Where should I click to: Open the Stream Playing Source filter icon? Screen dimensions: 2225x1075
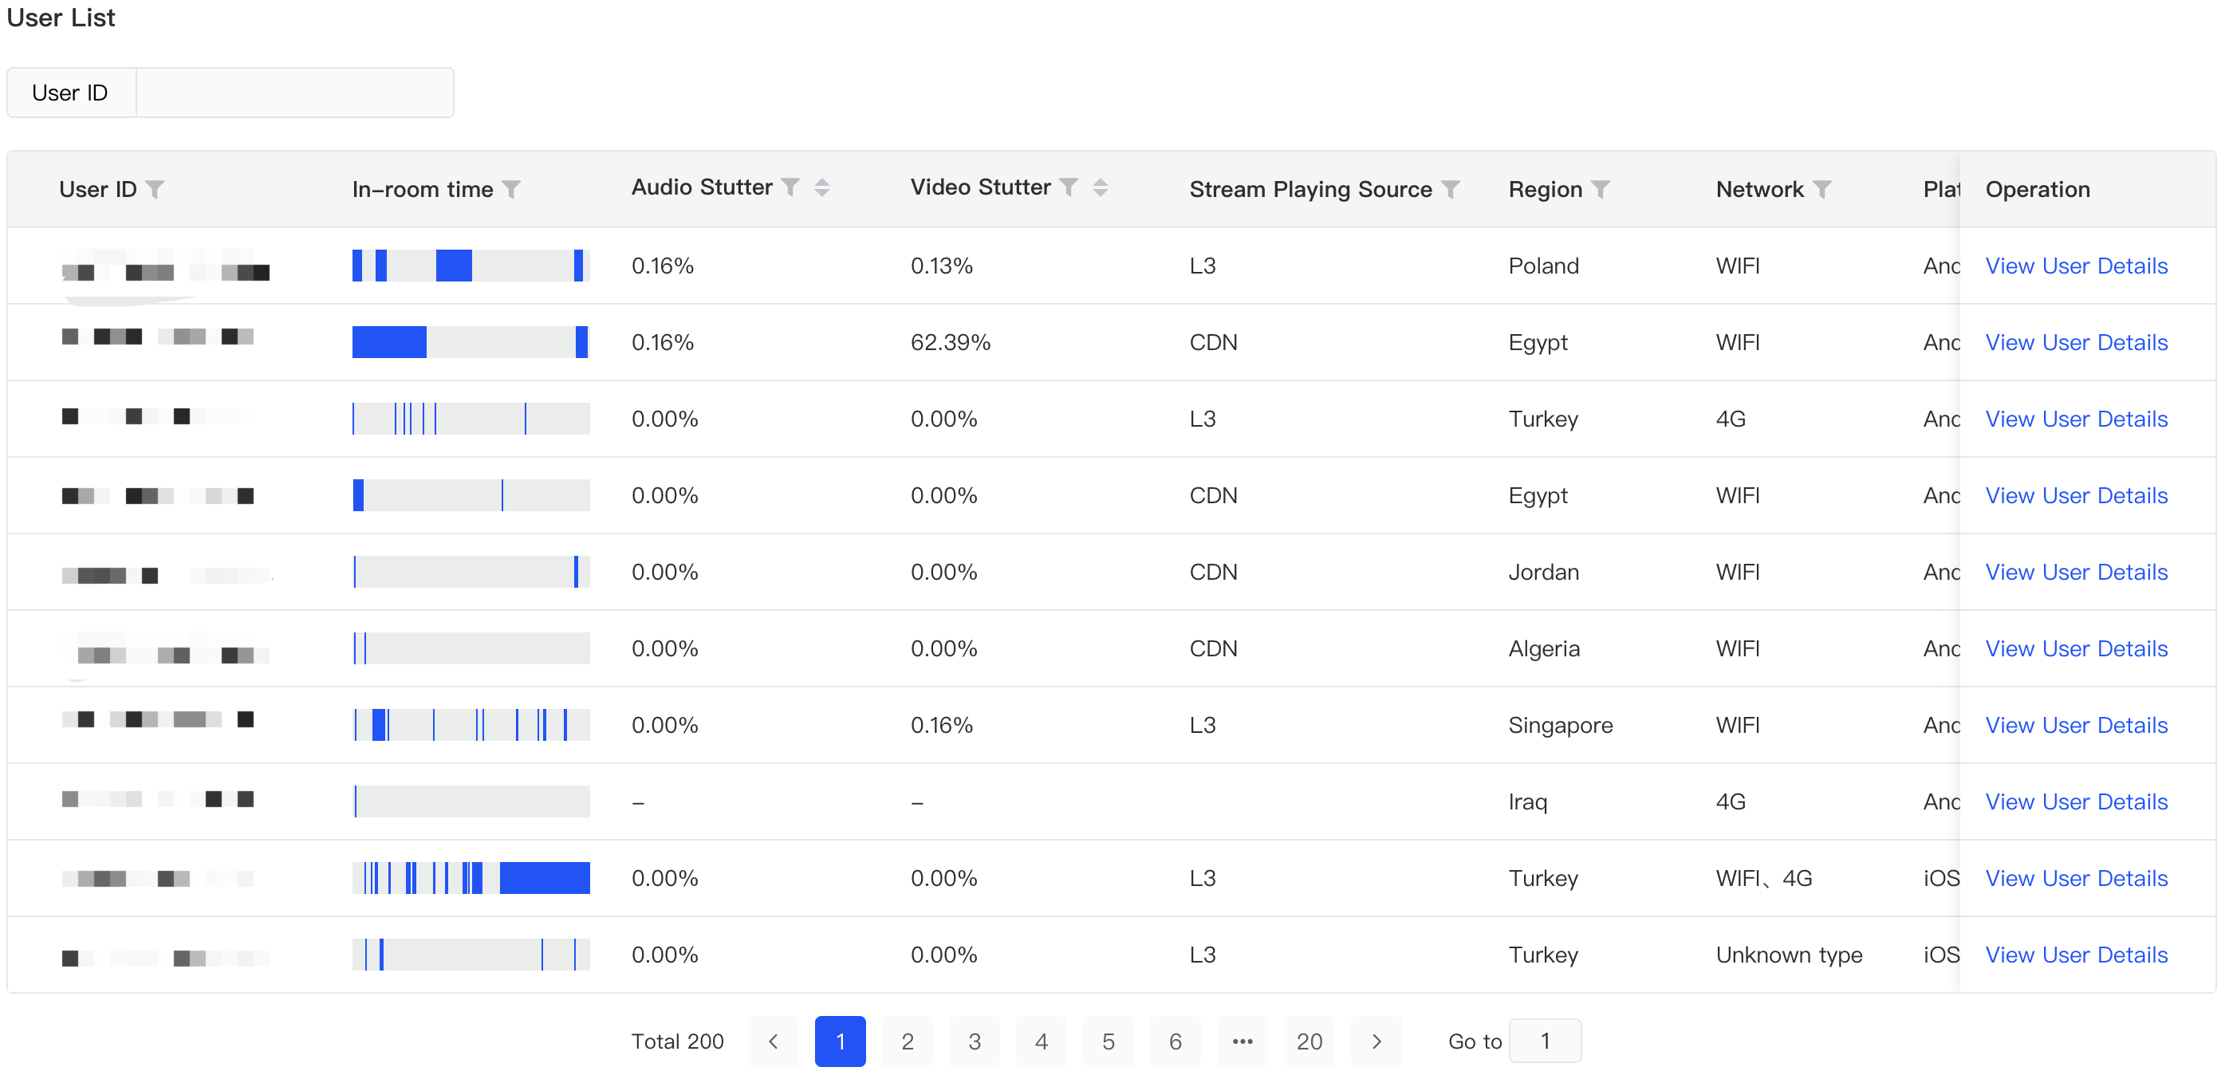[x=1451, y=189]
